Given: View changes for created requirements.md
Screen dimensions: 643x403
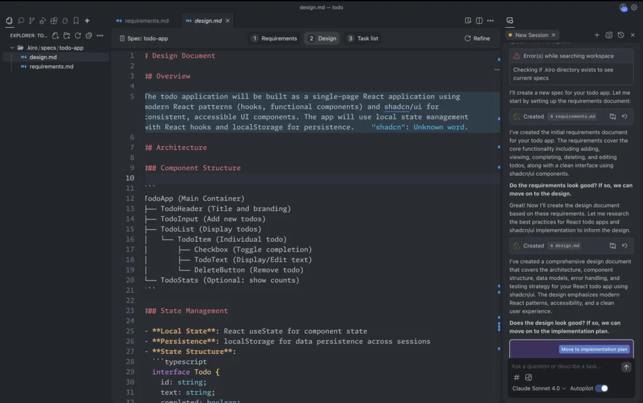Looking at the screenshot, I should click(613, 116).
